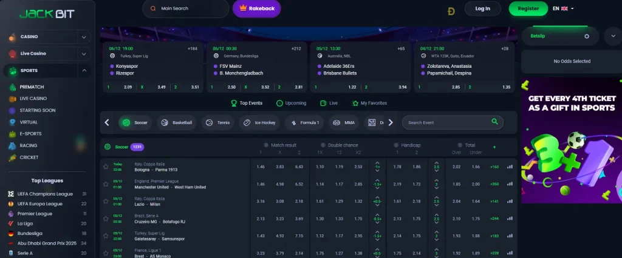Click the Prematch sidebar icon

[x=13, y=87]
